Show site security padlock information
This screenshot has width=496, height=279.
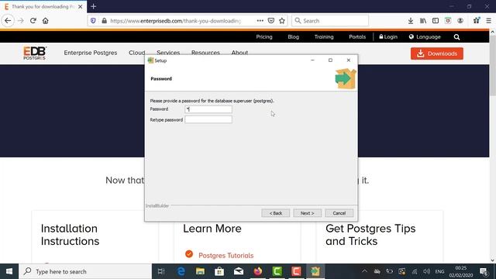pyautogui.click(x=104, y=21)
